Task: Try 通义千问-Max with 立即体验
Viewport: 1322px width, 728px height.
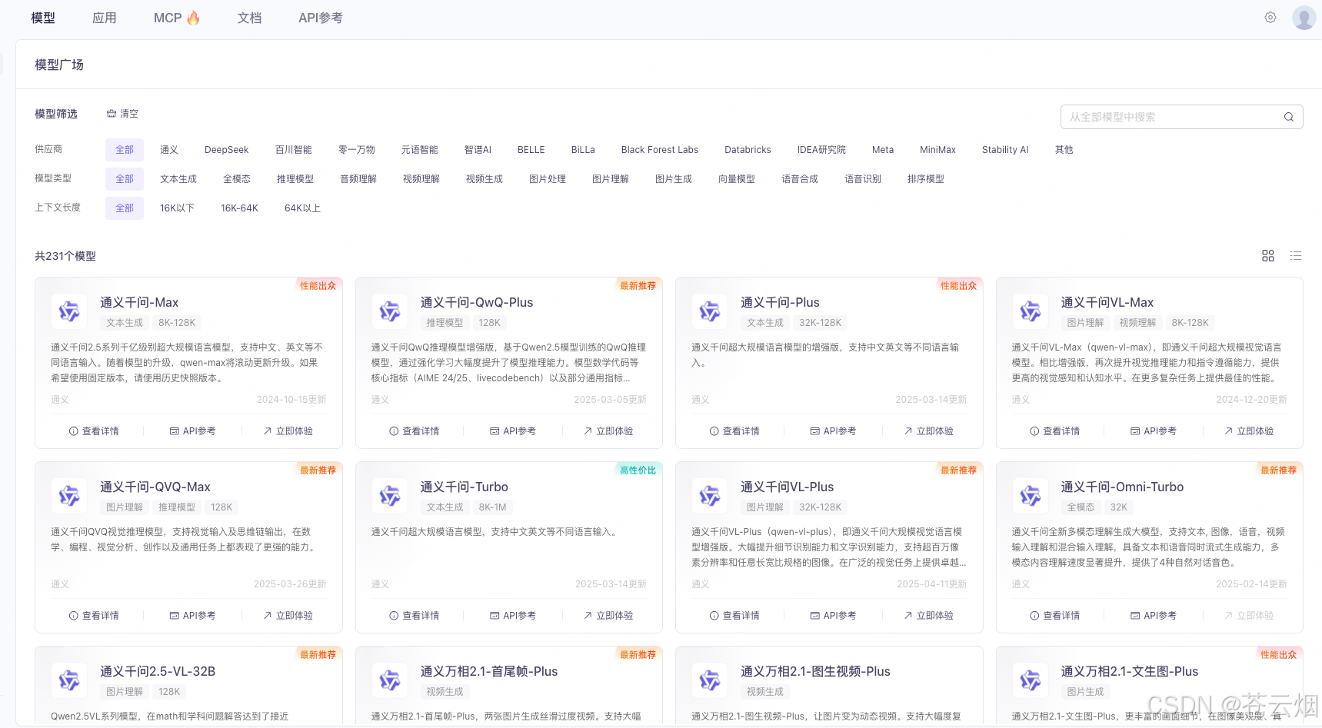Action: pyautogui.click(x=288, y=431)
